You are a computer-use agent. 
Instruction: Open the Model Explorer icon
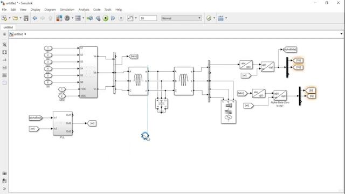point(78,18)
